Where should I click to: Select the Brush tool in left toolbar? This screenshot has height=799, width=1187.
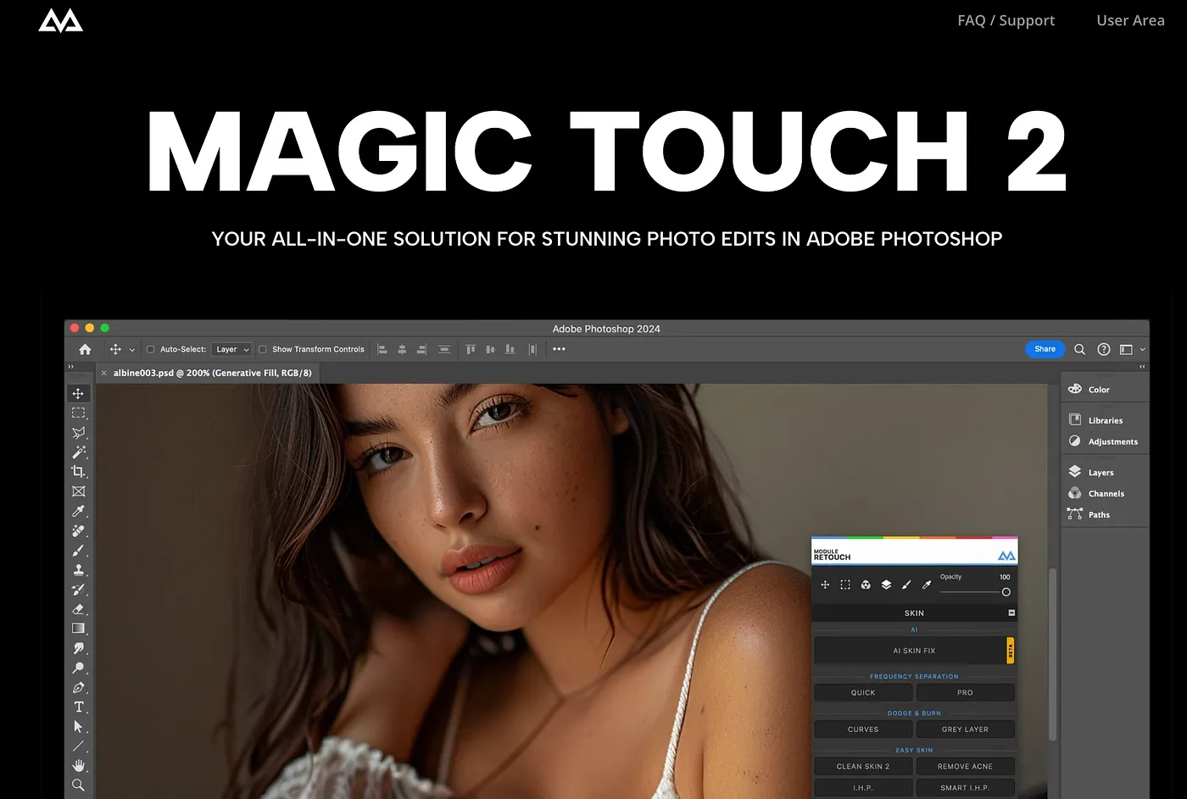tap(78, 550)
